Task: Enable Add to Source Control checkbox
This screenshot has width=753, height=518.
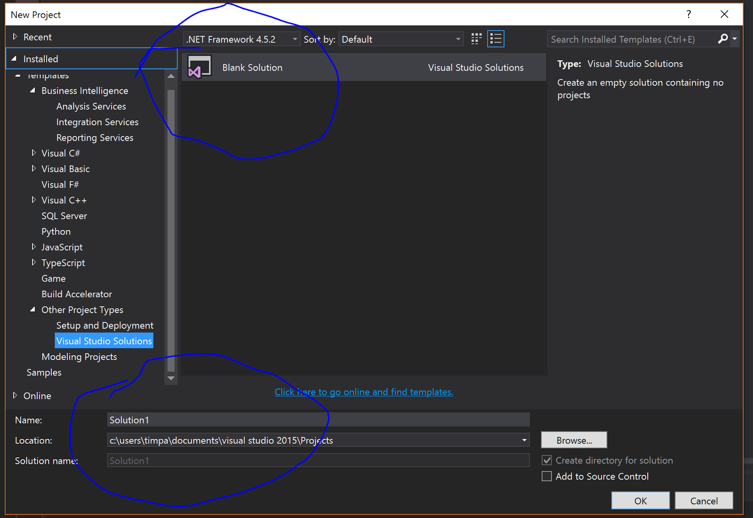Action: click(547, 476)
